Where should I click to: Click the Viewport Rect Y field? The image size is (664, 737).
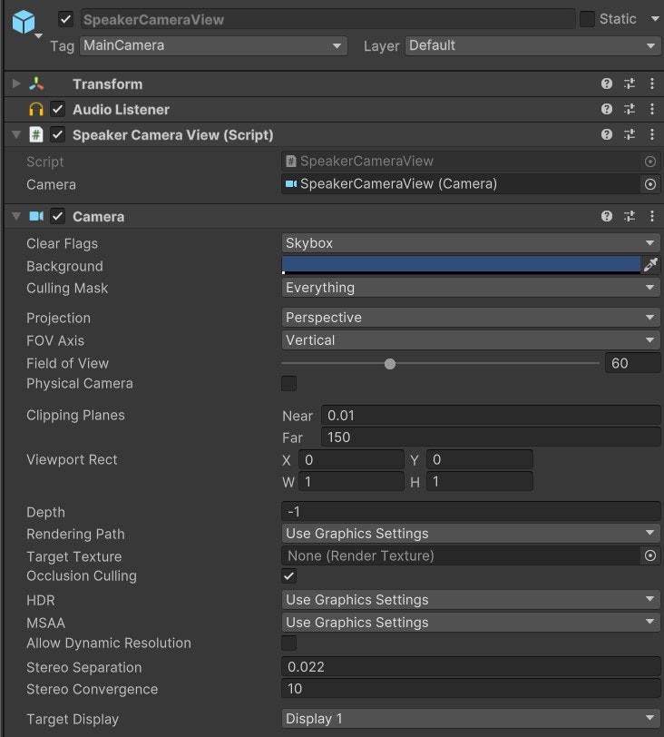pyautogui.click(x=480, y=459)
